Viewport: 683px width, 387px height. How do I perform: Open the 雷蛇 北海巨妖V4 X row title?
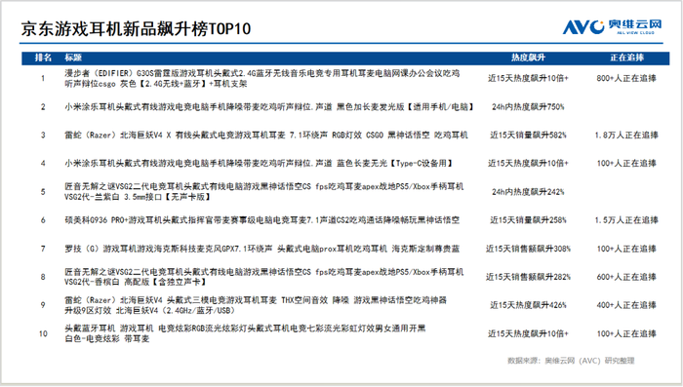[266, 135]
